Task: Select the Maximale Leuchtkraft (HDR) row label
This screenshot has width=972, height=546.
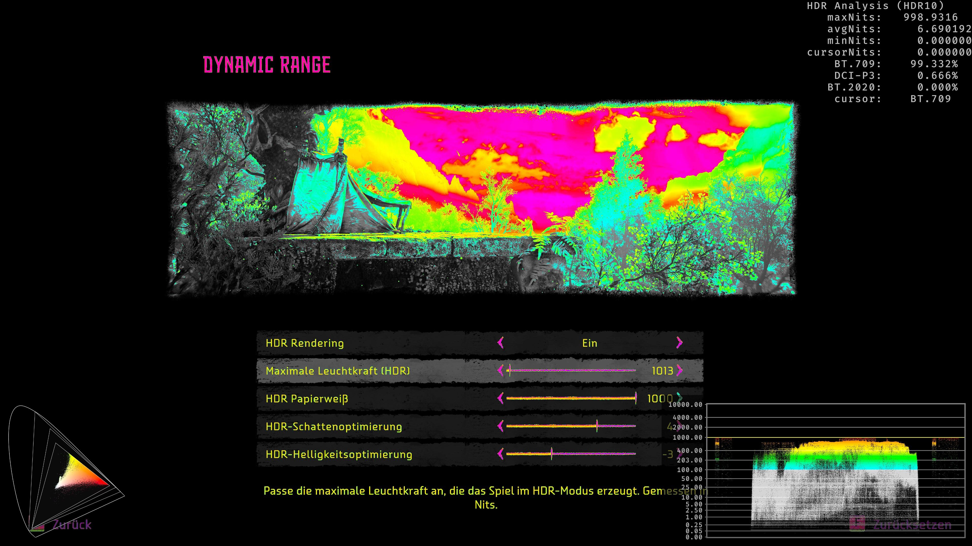Action: coord(338,371)
